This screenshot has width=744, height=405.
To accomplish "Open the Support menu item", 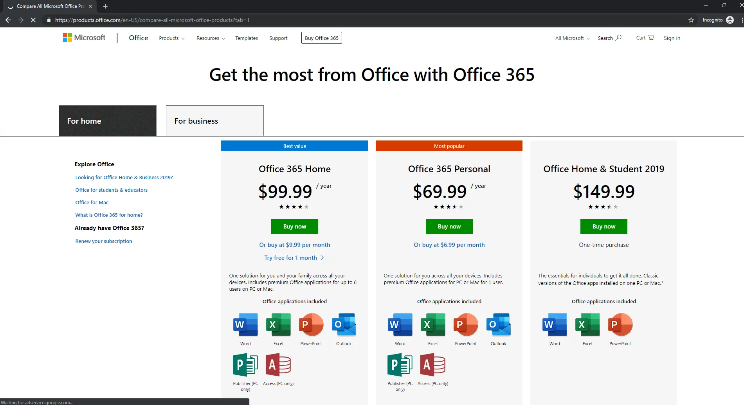I will [278, 38].
